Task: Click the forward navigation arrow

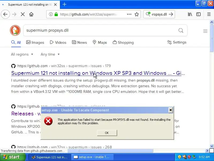Action: tap(14, 14)
